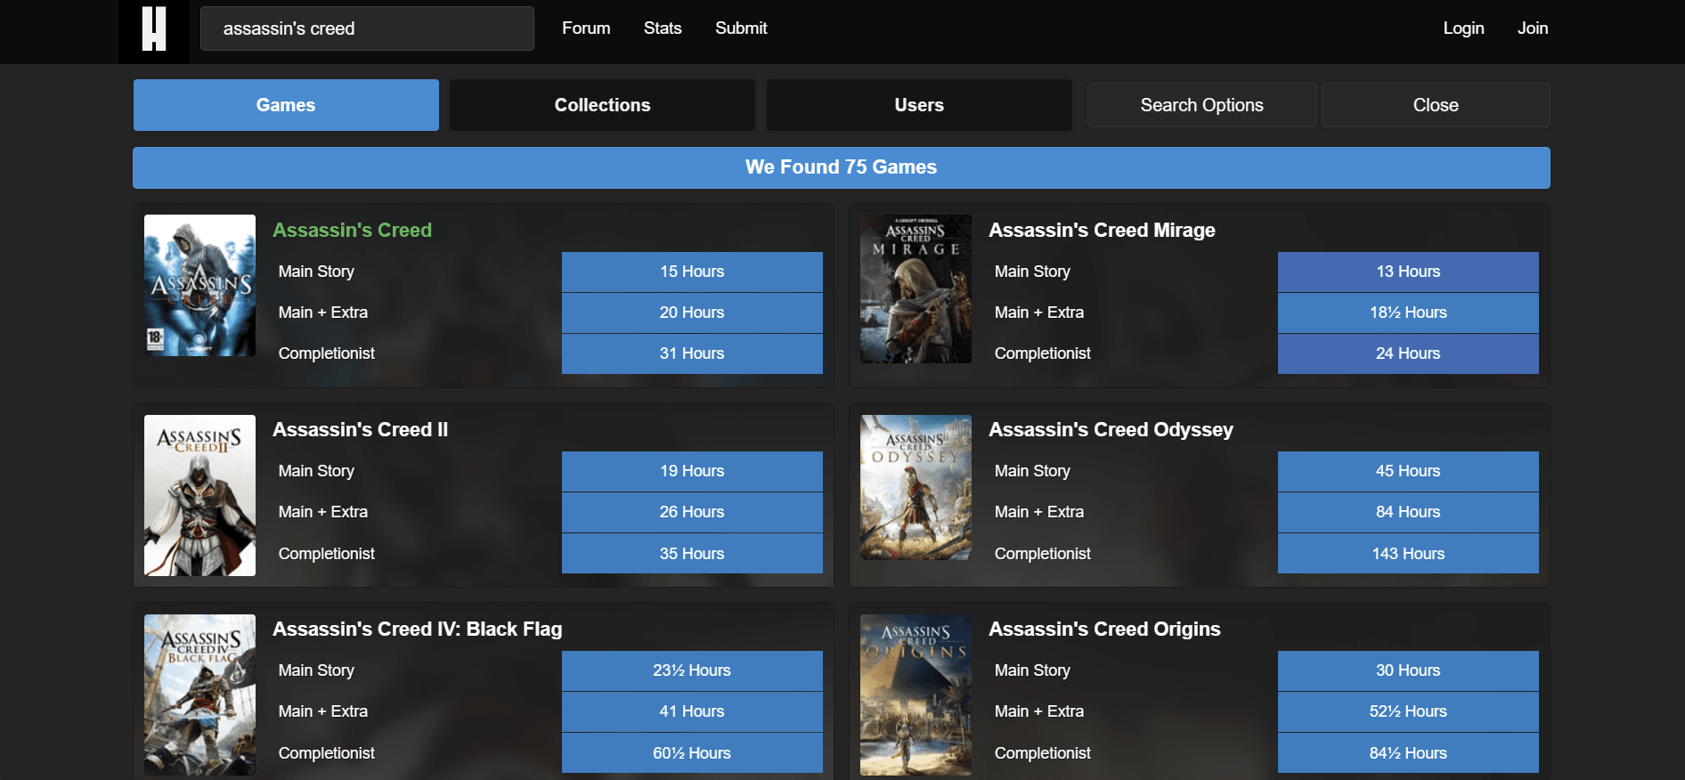
Task: Click Origins Main Story 30 Hours
Action: (1408, 670)
